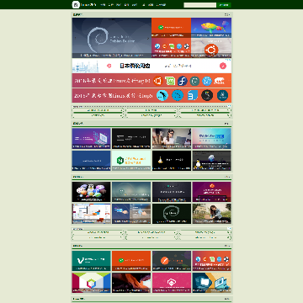Click the dark teal icon ending second banner
Screen dimensions: 303x303
[222, 95]
